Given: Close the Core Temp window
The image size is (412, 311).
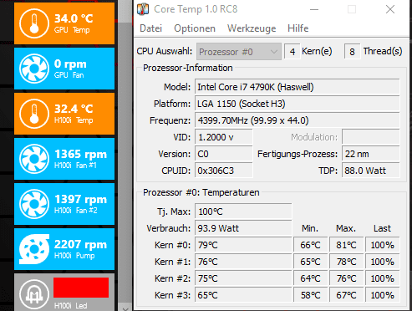Looking at the screenshot, I should [390, 9].
